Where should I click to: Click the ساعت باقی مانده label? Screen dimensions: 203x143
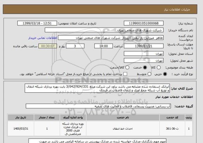(25, 46)
